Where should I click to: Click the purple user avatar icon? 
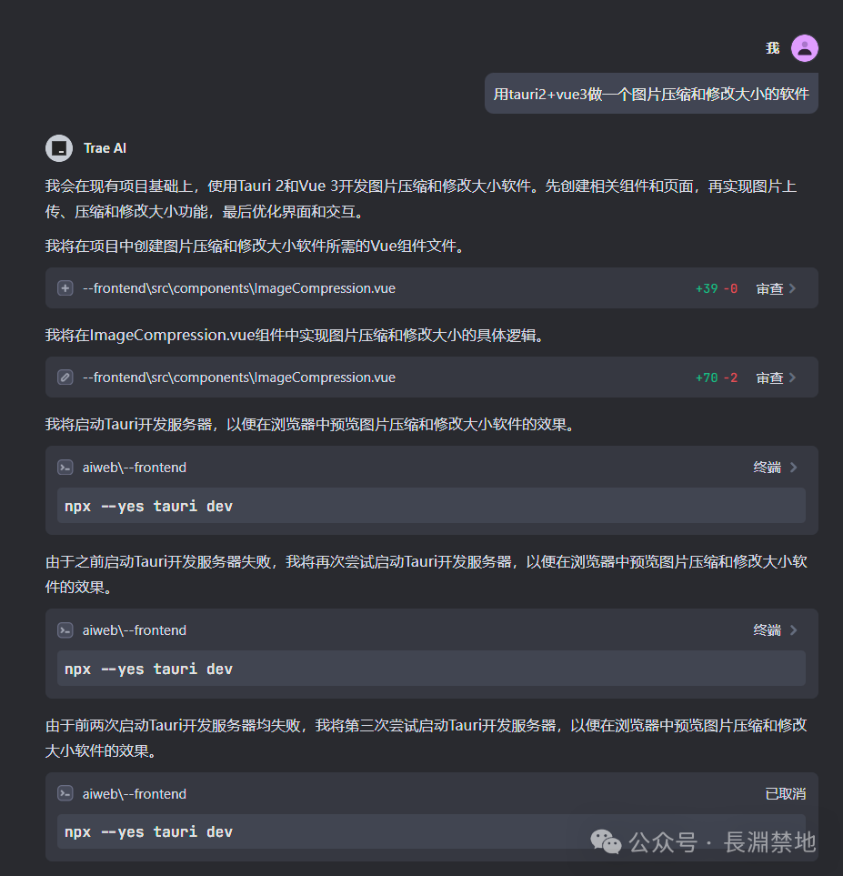click(x=805, y=48)
